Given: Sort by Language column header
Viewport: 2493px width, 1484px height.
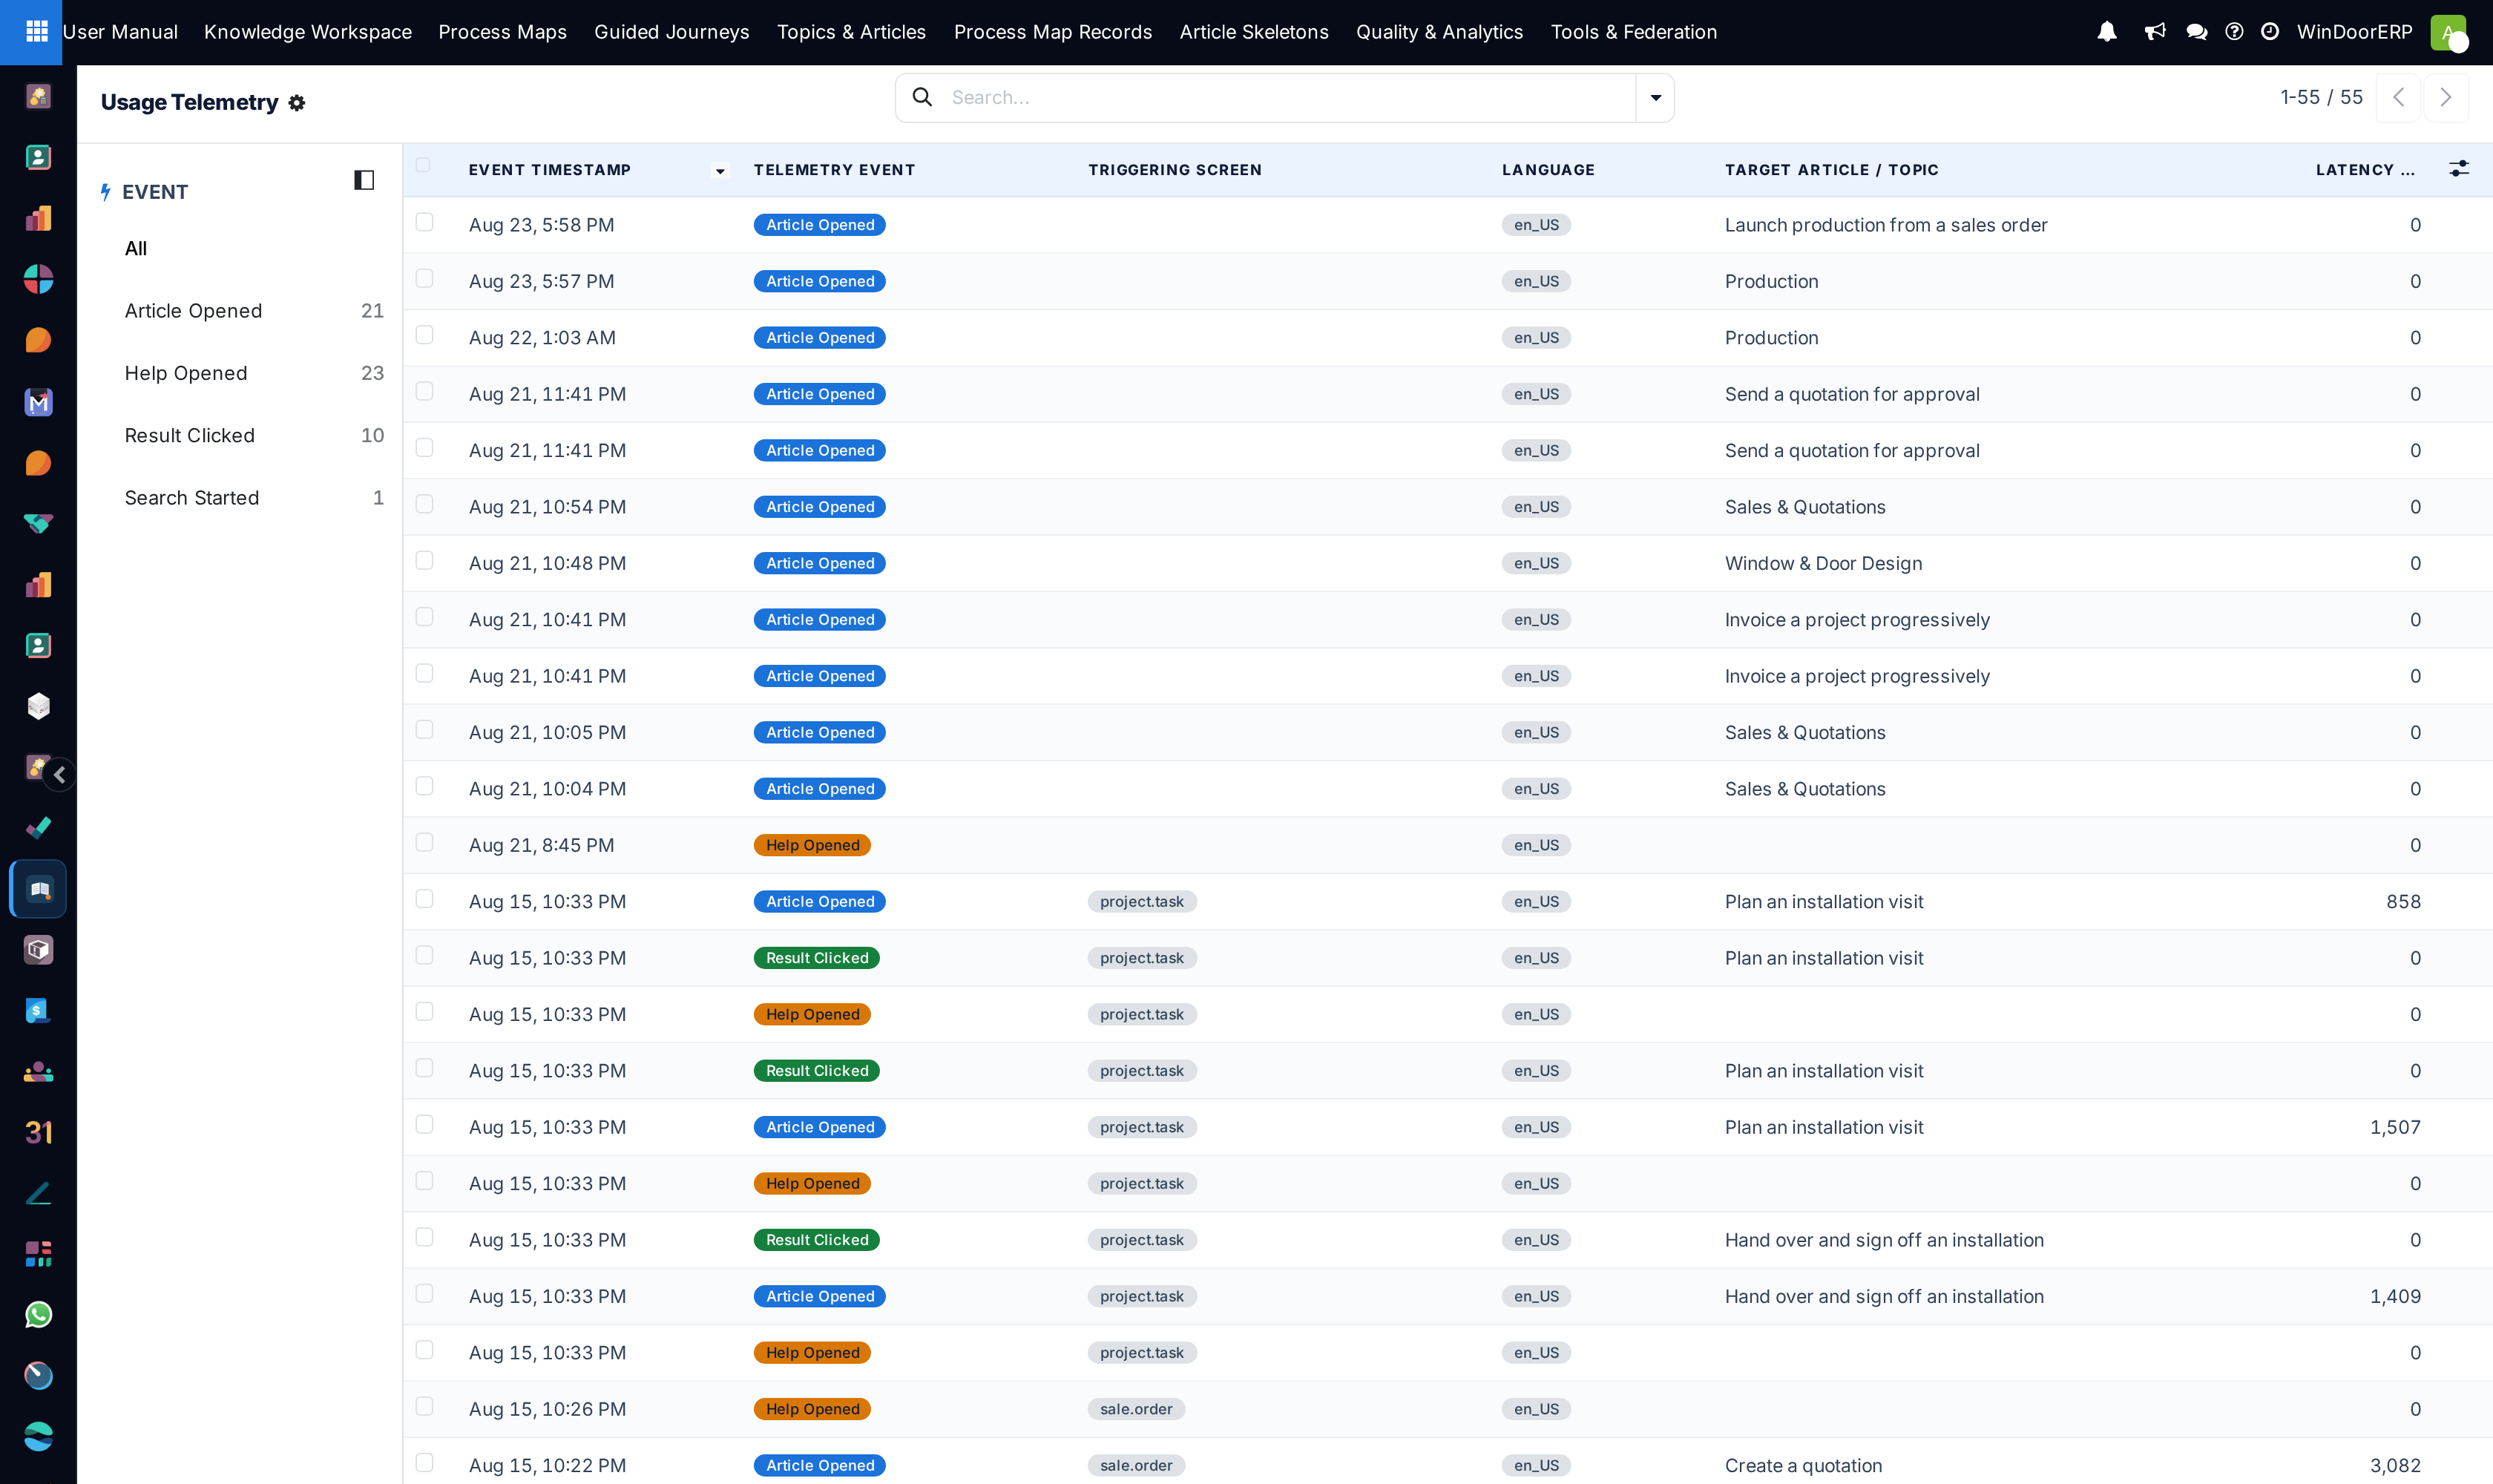Looking at the screenshot, I should coord(1548,170).
